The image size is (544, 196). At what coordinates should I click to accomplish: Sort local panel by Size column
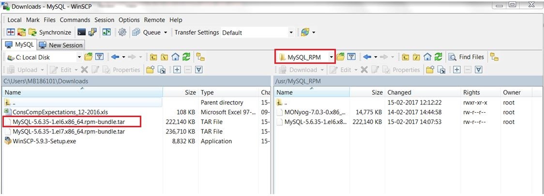(x=180, y=92)
